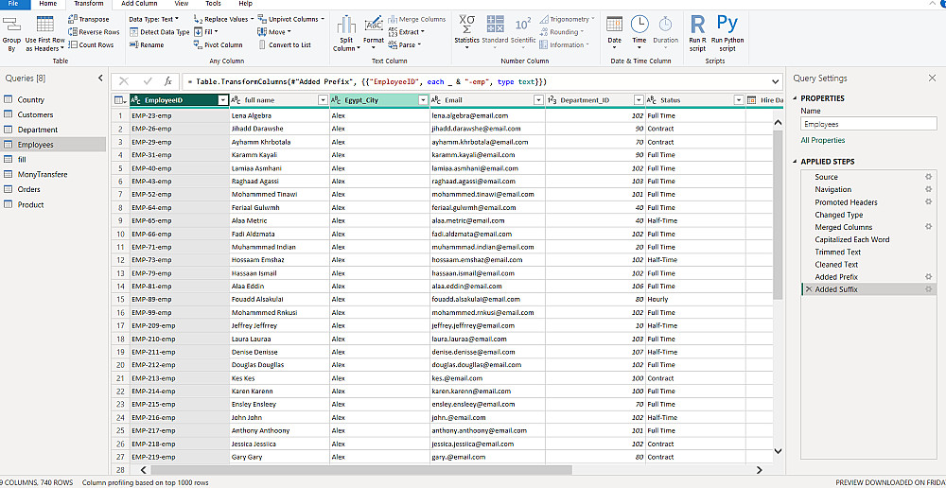The width and height of the screenshot is (946, 488).
Task: Collapse the Queries pane
Action: coord(101,78)
